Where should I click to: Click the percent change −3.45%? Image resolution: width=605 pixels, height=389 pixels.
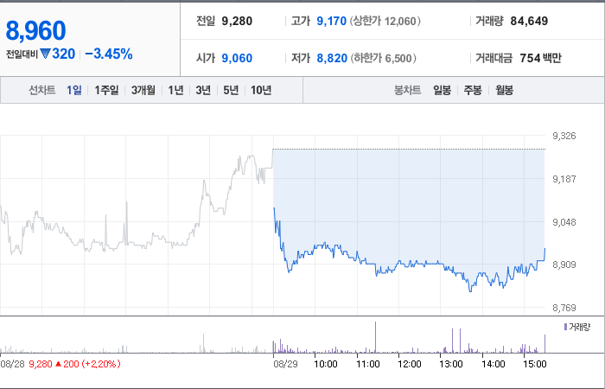(x=109, y=54)
